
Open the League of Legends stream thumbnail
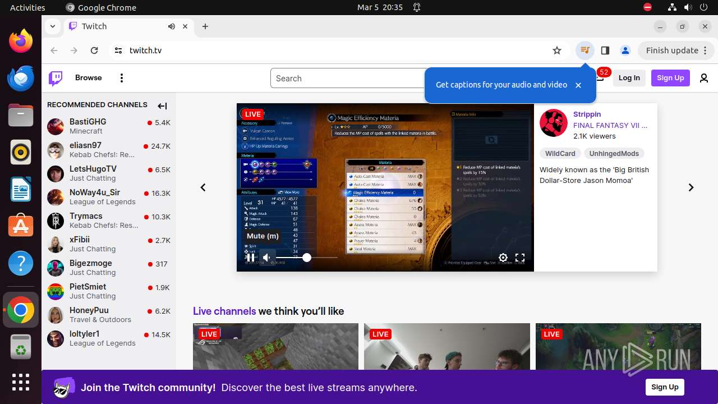click(x=618, y=346)
